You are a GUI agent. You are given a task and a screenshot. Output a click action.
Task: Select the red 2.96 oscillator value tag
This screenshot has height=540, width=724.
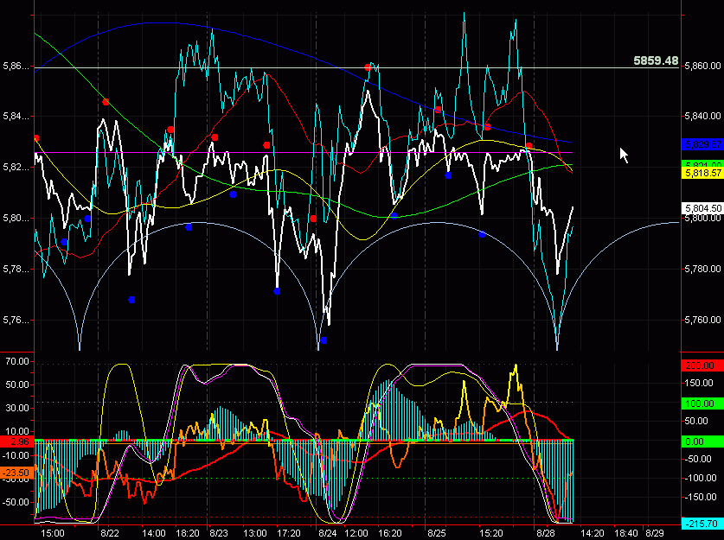[x=17, y=442]
